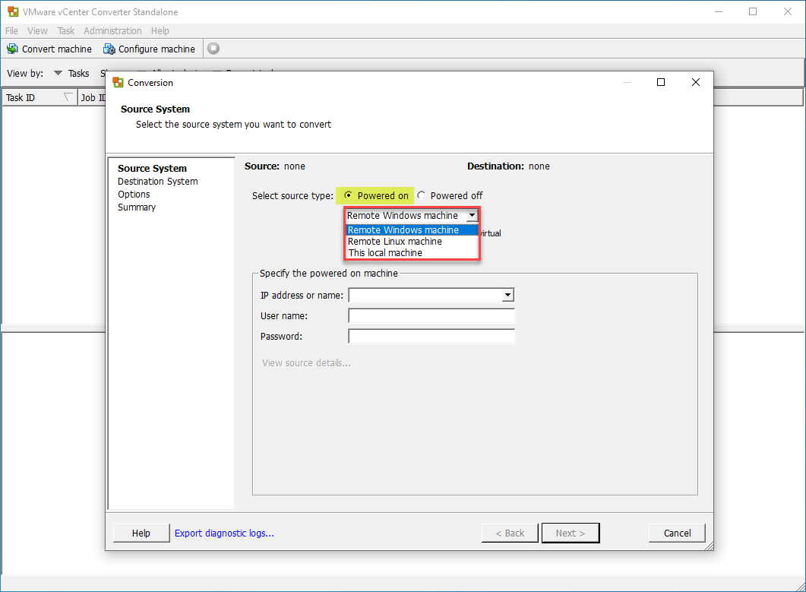Open the File menu
Image resolution: width=806 pixels, height=592 pixels.
(12, 31)
